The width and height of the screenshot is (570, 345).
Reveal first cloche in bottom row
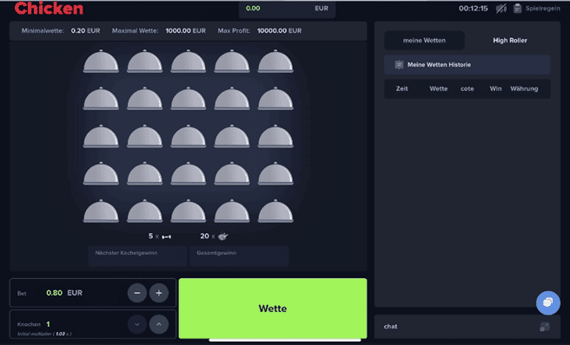click(101, 212)
